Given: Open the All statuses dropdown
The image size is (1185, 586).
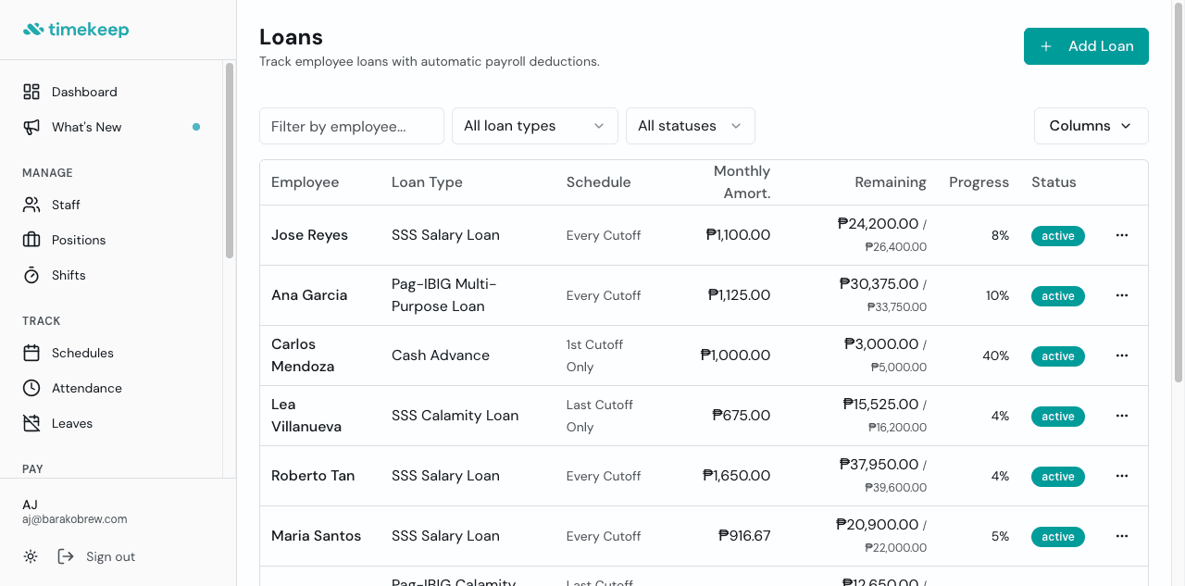Looking at the screenshot, I should [x=690, y=125].
